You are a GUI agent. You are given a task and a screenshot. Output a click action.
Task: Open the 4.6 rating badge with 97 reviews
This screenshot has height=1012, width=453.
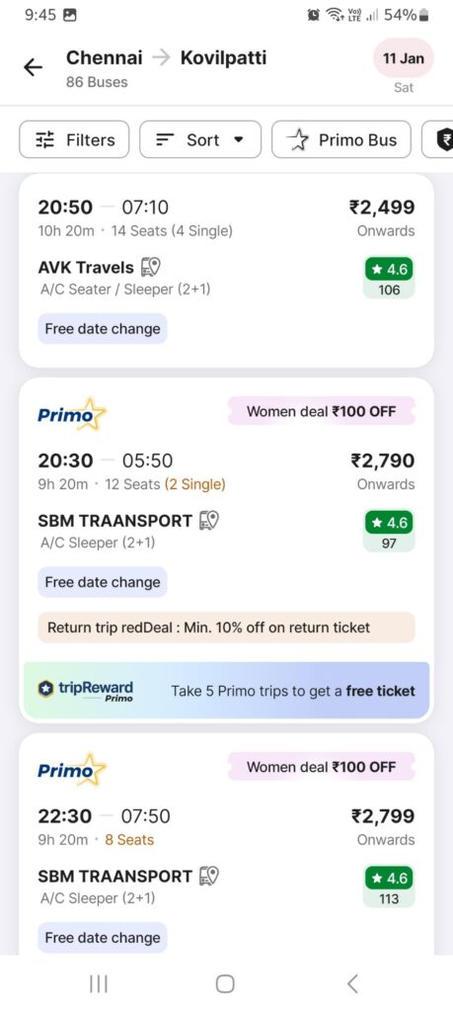(389, 531)
